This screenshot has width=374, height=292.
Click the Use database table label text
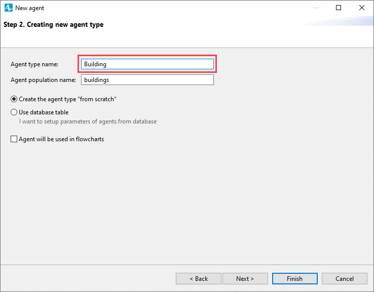(x=44, y=112)
